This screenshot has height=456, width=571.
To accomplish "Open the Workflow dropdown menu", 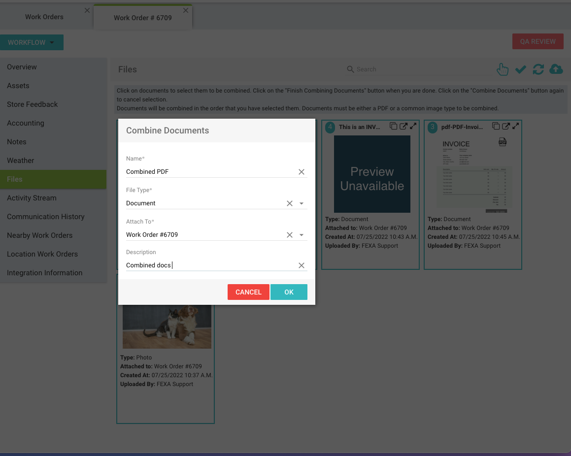I will coord(32,42).
